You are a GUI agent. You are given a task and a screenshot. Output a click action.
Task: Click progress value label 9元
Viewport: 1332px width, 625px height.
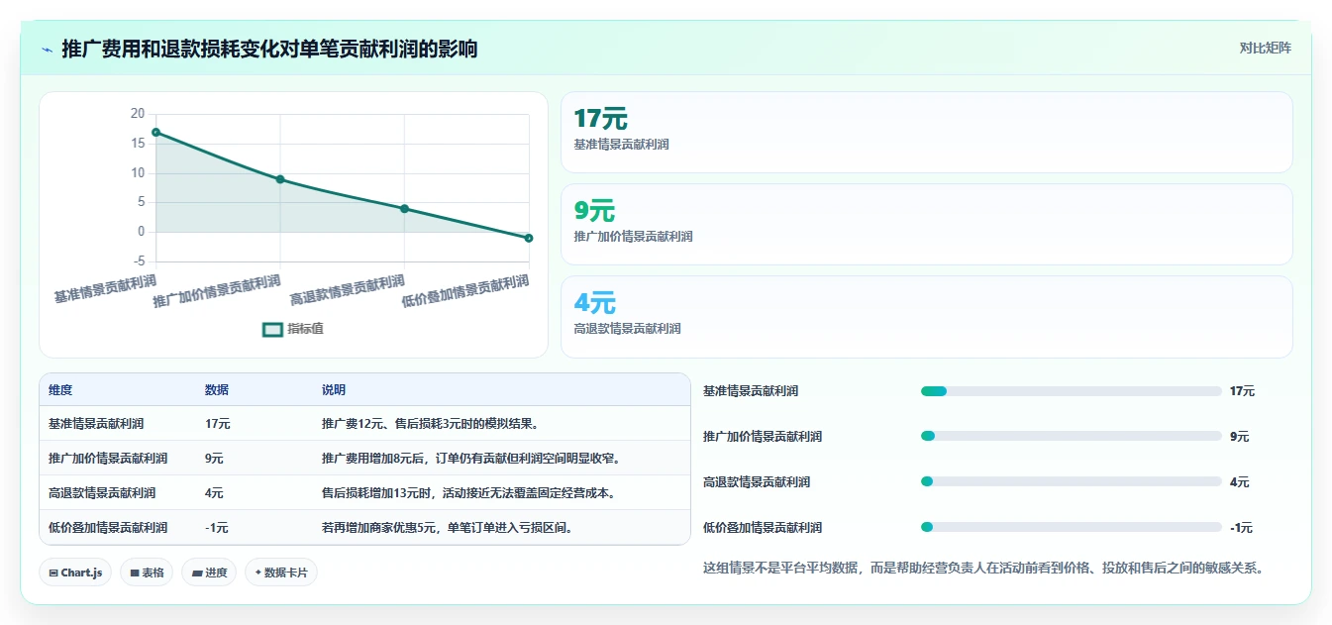1240,437
